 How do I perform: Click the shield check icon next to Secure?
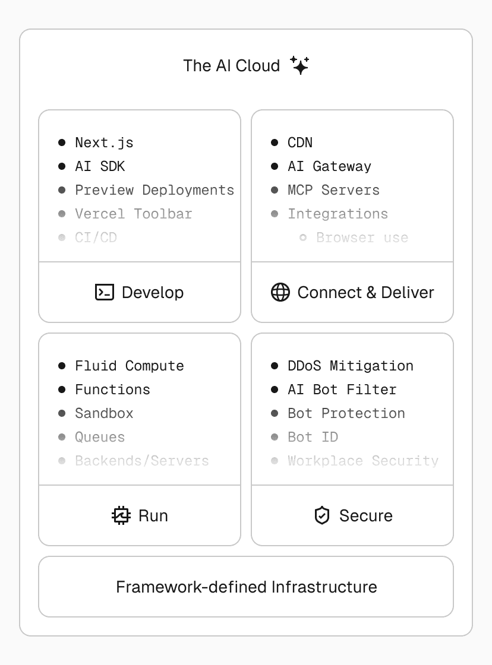[x=321, y=515]
